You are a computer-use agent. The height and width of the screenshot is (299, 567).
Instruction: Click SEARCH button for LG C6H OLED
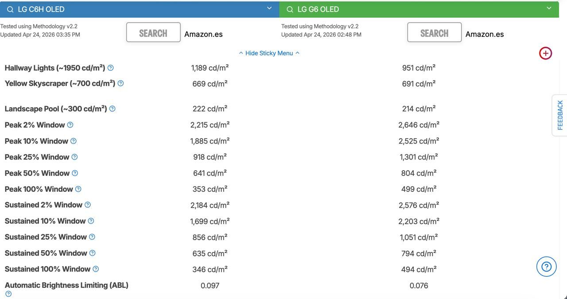(153, 33)
